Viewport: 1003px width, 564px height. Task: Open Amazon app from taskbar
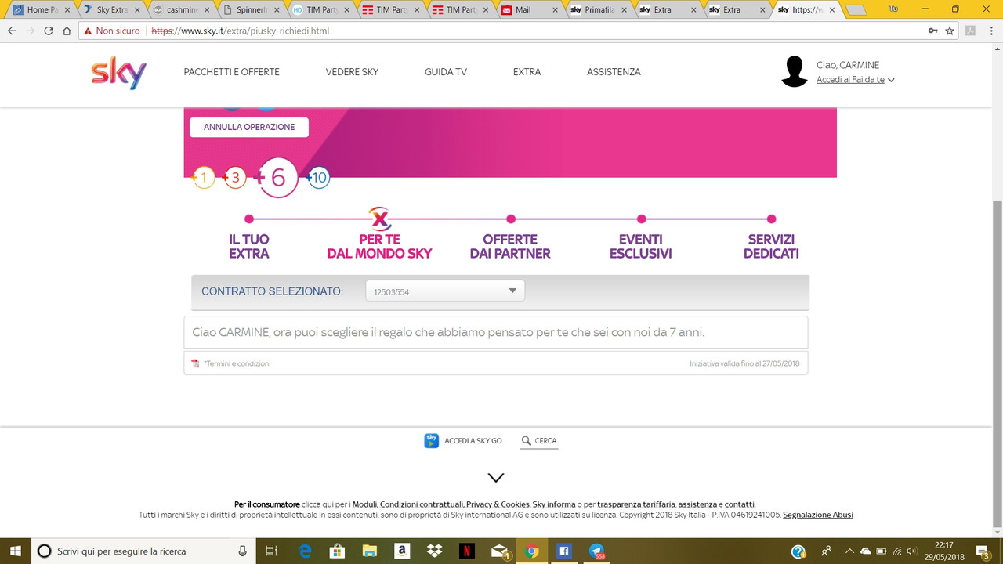pyautogui.click(x=402, y=551)
